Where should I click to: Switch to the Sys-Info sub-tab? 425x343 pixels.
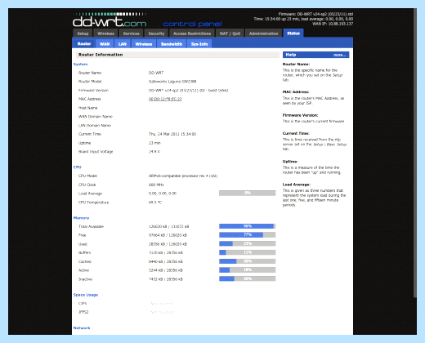199,44
